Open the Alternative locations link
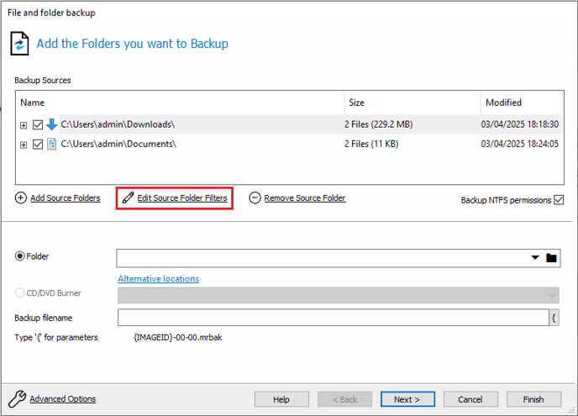The width and height of the screenshot is (578, 416). [159, 279]
